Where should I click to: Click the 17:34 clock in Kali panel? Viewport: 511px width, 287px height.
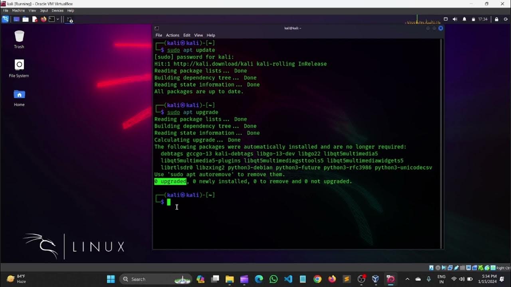[x=483, y=19]
